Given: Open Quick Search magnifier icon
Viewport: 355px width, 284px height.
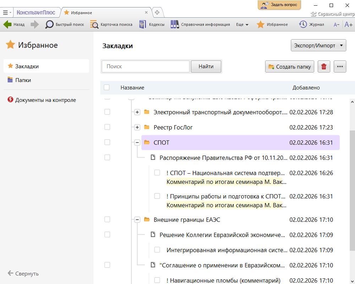Looking at the screenshot, I should [49, 24].
